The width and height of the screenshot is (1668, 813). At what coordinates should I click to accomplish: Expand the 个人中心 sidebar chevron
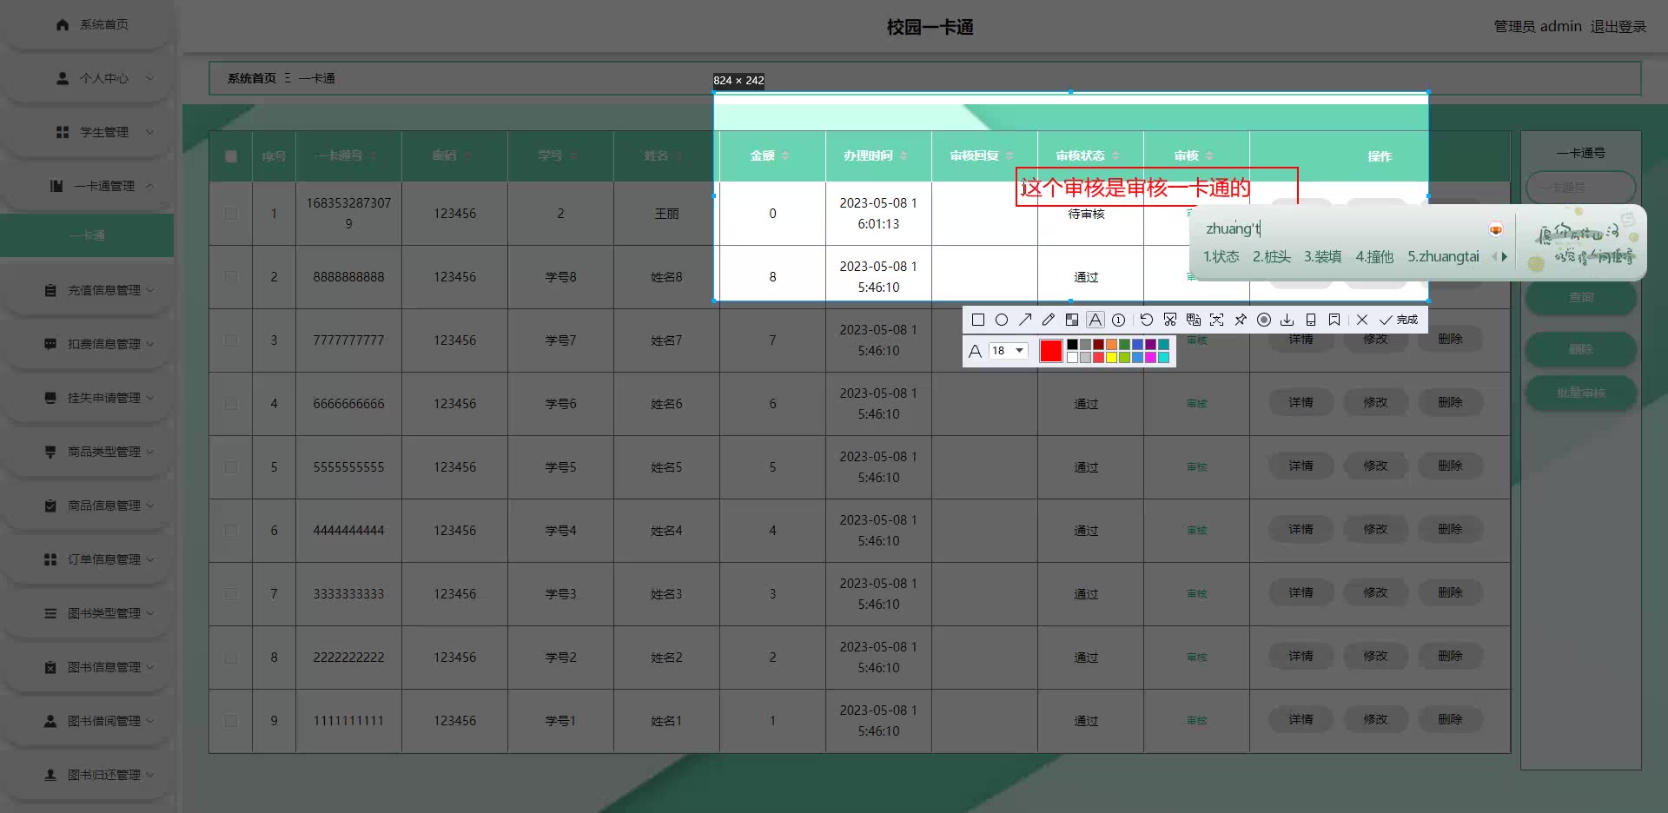pos(149,78)
